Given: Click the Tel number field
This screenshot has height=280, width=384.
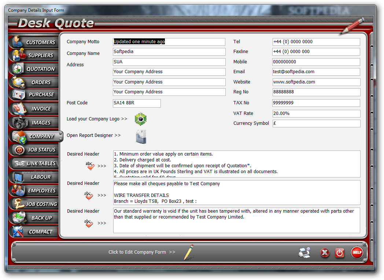Looking at the screenshot, I should pyautogui.click(x=316, y=42).
